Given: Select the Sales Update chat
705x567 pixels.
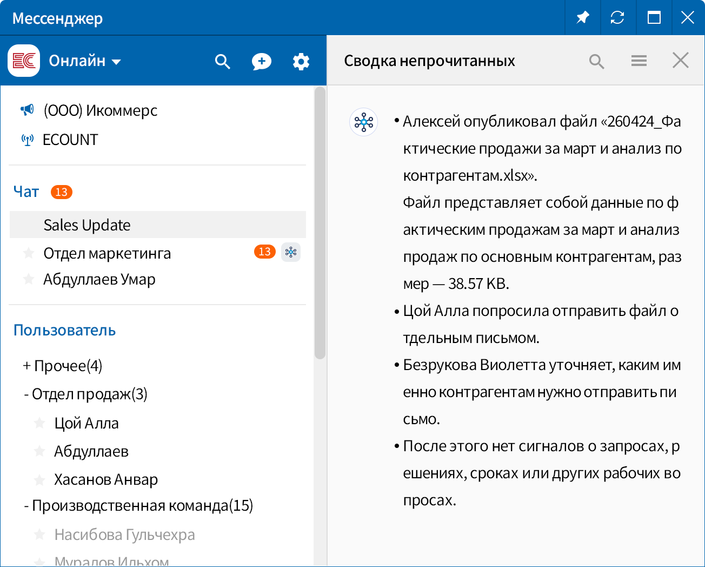Looking at the screenshot, I should [x=158, y=225].
